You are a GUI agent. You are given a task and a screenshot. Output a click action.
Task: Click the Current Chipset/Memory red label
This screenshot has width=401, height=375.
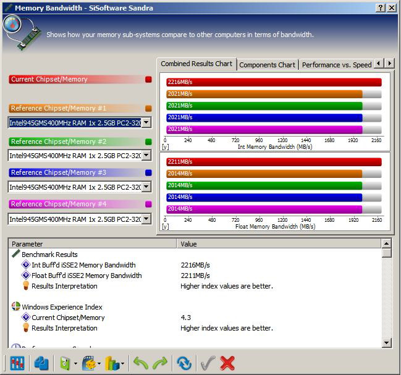[49, 79]
